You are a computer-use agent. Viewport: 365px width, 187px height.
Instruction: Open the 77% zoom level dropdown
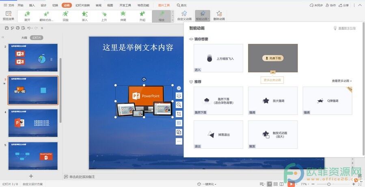point(305,184)
